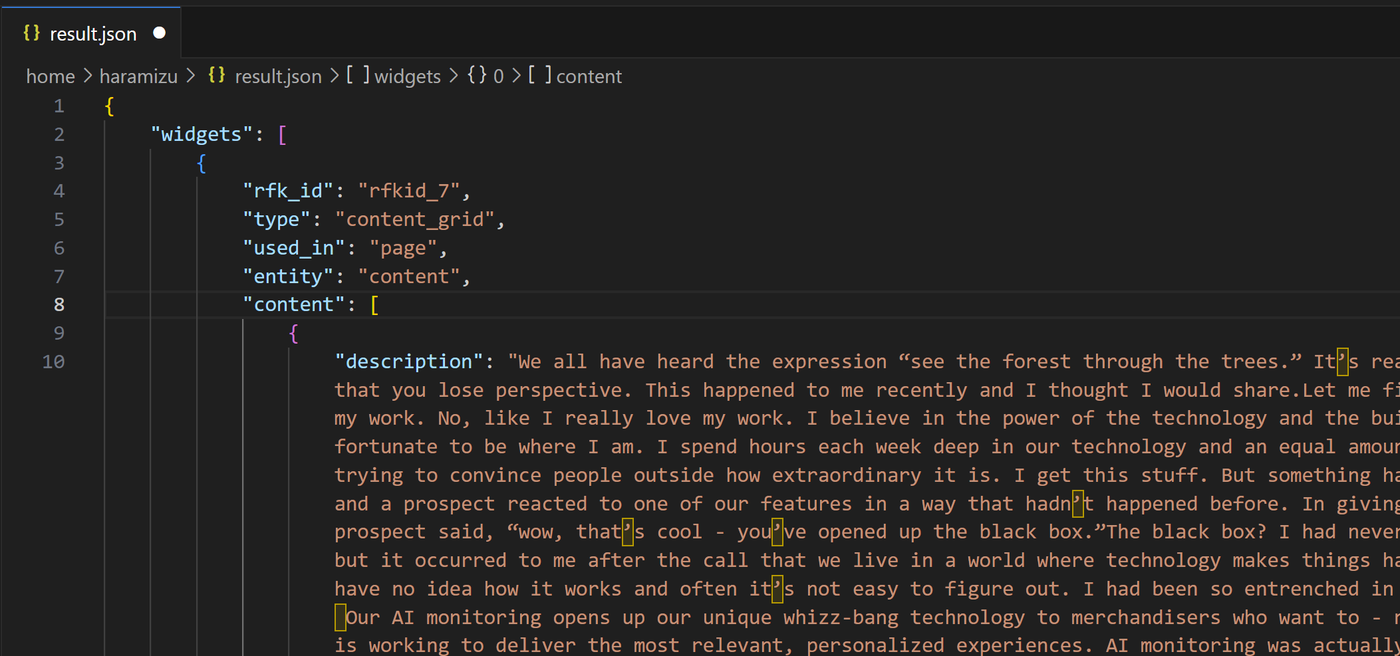
Task: Click line number 4 in gutter
Action: [x=59, y=191]
